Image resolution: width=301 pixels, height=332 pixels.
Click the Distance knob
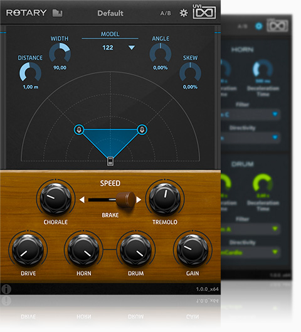pyautogui.click(x=30, y=72)
